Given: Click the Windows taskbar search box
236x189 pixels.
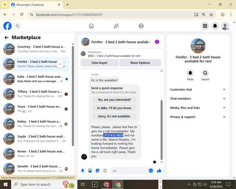Looking at the screenshot, I should point(44,184).
